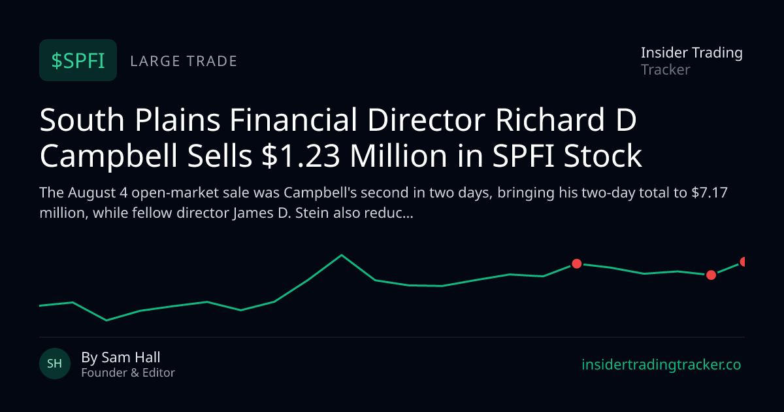Click the red marker at the chart's right edge

click(743, 262)
